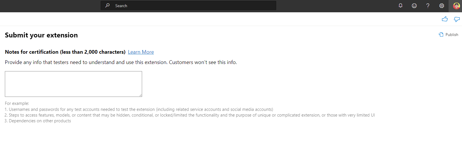Open help via the question mark icon
This screenshot has height=158, width=462.
point(428,6)
